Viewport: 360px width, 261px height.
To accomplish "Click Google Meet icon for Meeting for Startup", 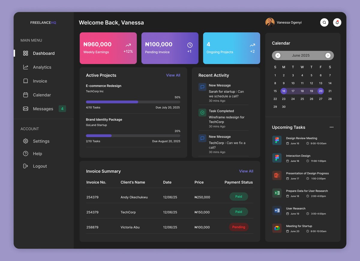I will tap(277, 228).
